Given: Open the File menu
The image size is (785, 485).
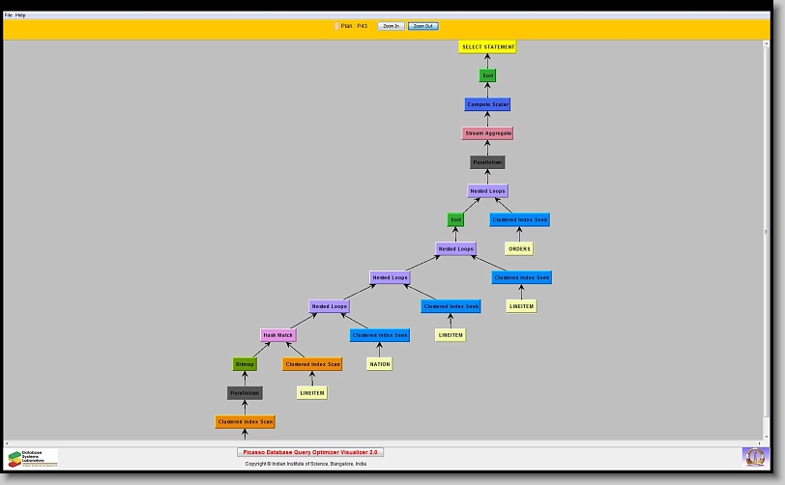Looking at the screenshot, I should [x=9, y=15].
